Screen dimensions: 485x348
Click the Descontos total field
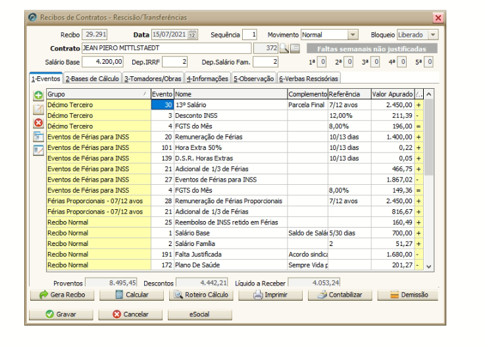pos(201,283)
